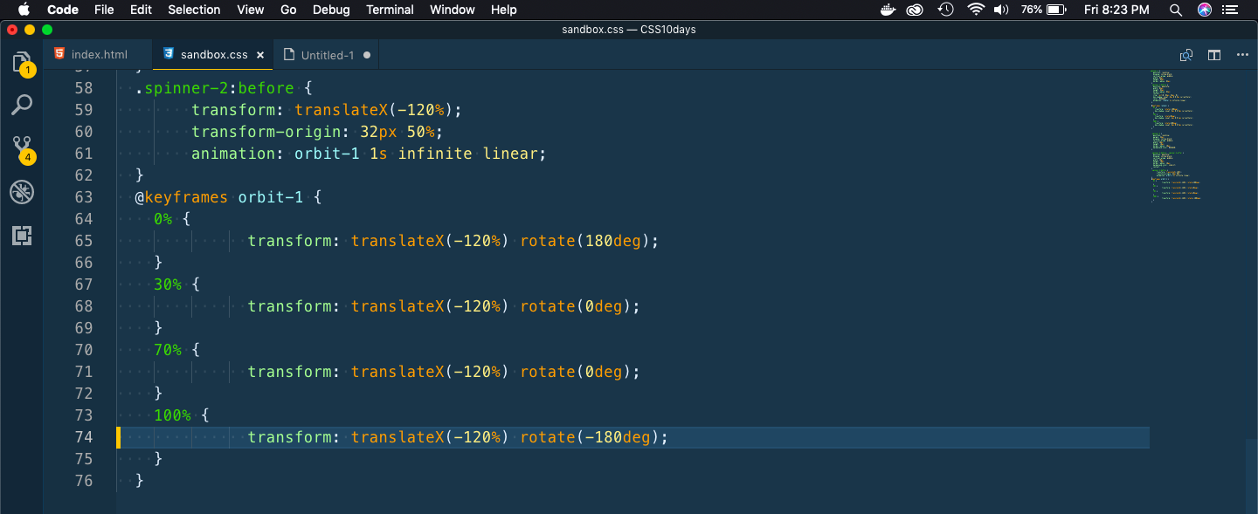Image resolution: width=1258 pixels, height=514 pixels.
Task: Split the editor to the right
Action: click(x=1214, y=55)
